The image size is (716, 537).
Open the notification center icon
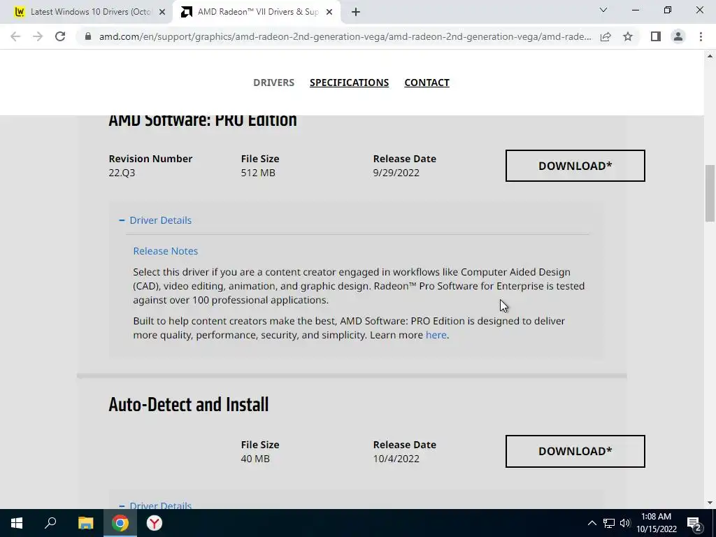click(694, 523)
